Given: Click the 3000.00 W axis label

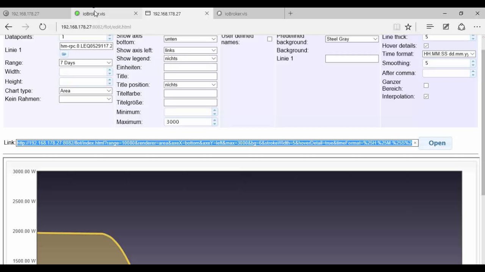Looking at the screenshot, I should pos(24,172).
